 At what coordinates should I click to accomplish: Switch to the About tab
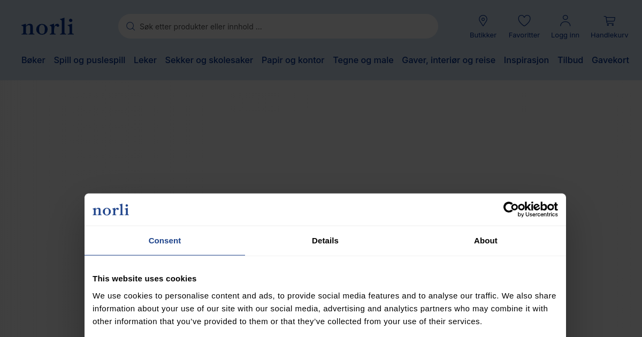(x=486, y=241)
